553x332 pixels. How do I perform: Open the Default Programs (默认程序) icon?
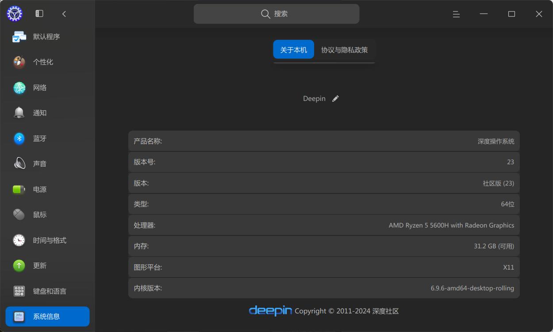(19, 37)
